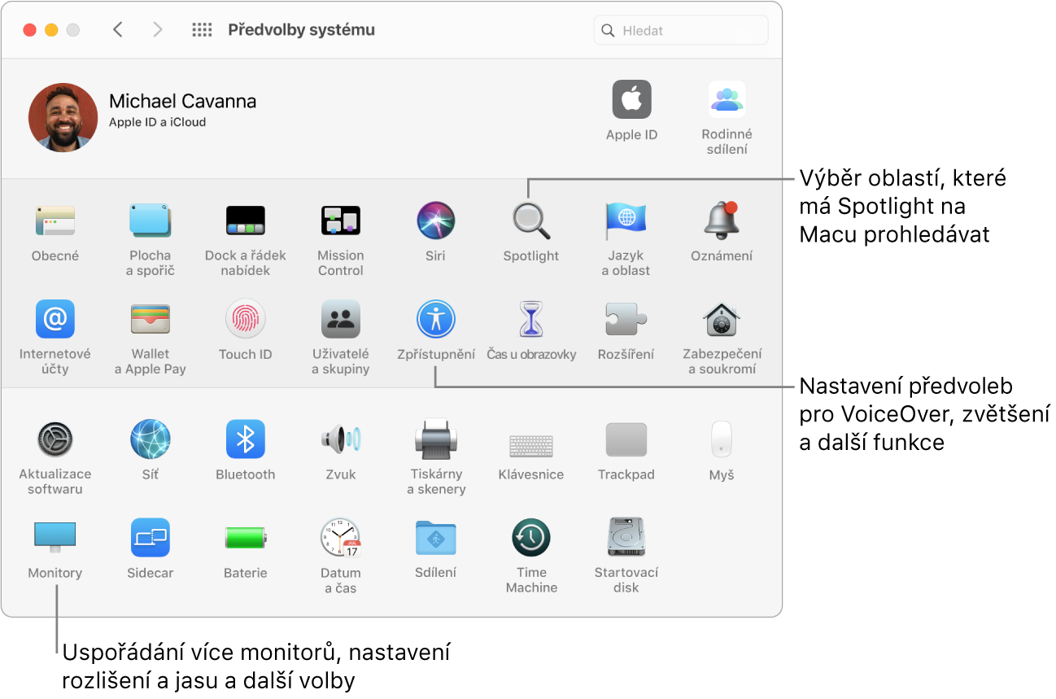Open Datum a čas settings
The image size is (1056, 699).
341,538
